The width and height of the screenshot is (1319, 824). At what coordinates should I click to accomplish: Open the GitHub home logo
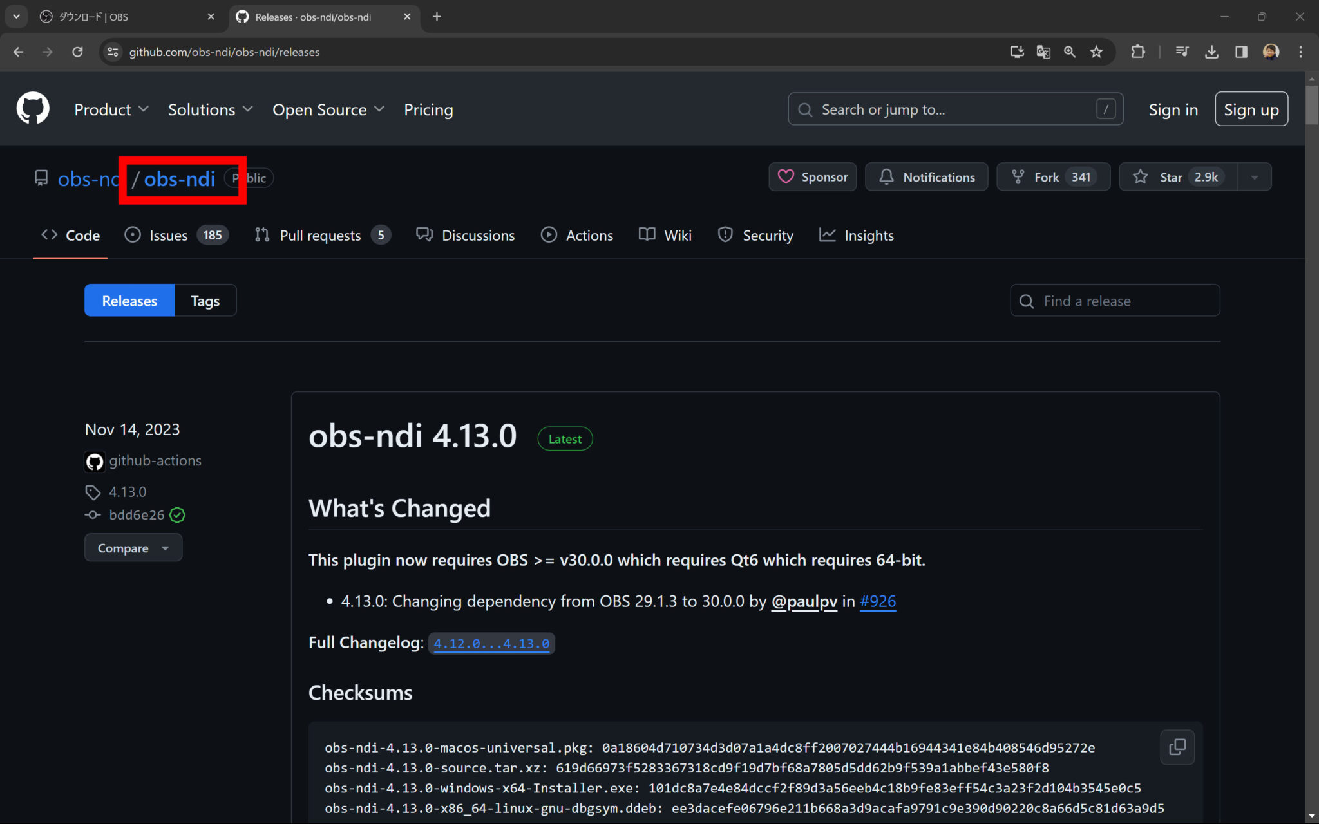point(33,108)
